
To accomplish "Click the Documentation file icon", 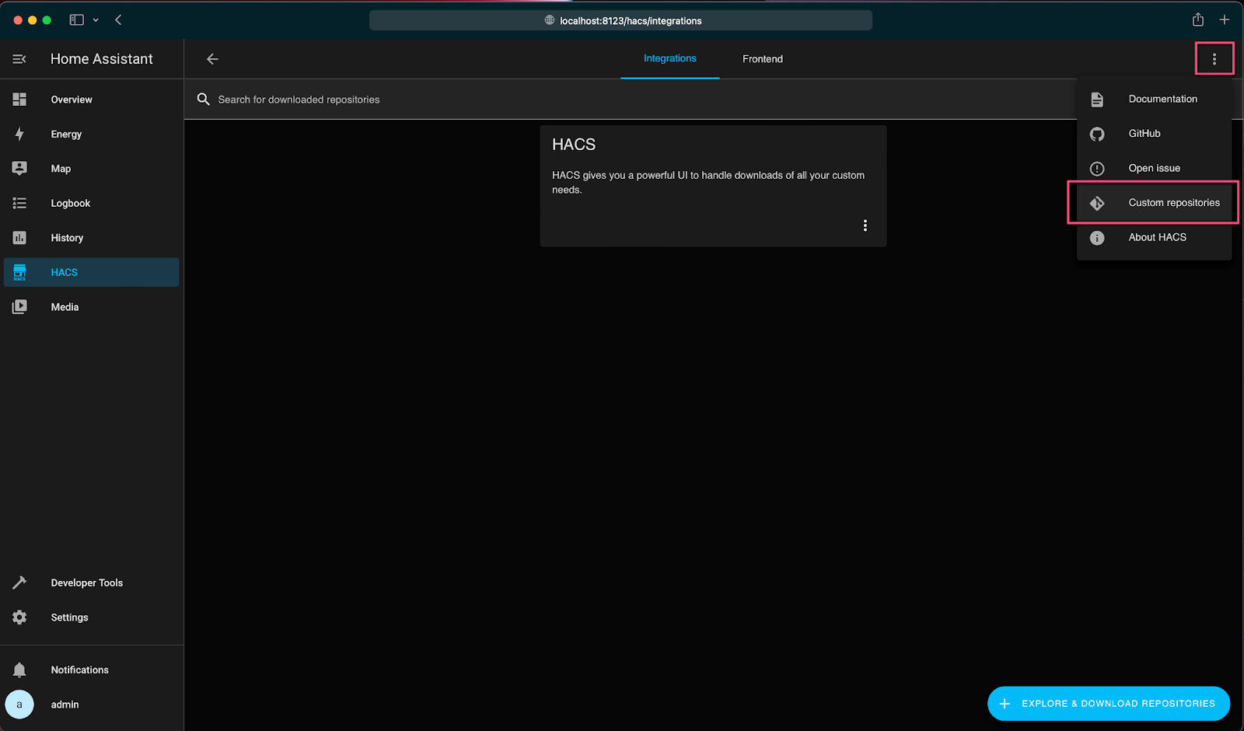I will tap(1097, 100).
